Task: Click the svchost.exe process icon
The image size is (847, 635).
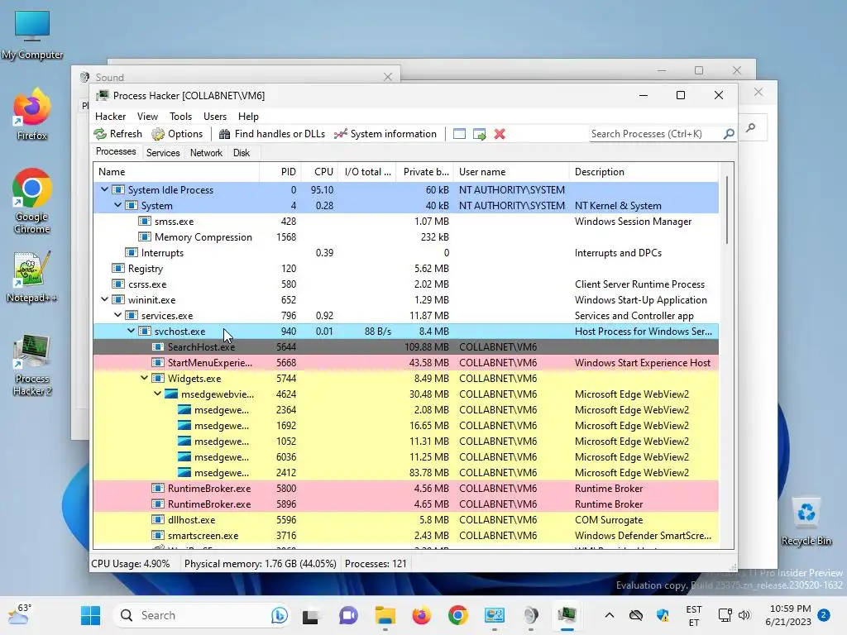Action: (x=144, y=331)
